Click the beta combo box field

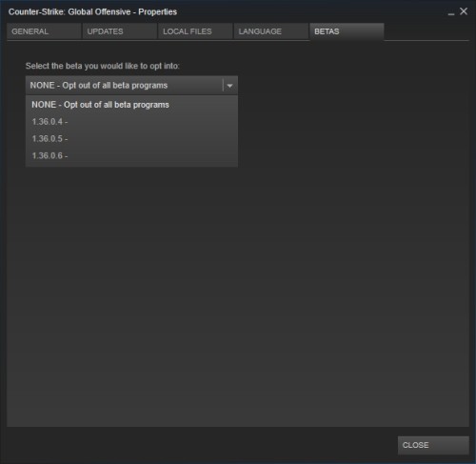point(131,85)
